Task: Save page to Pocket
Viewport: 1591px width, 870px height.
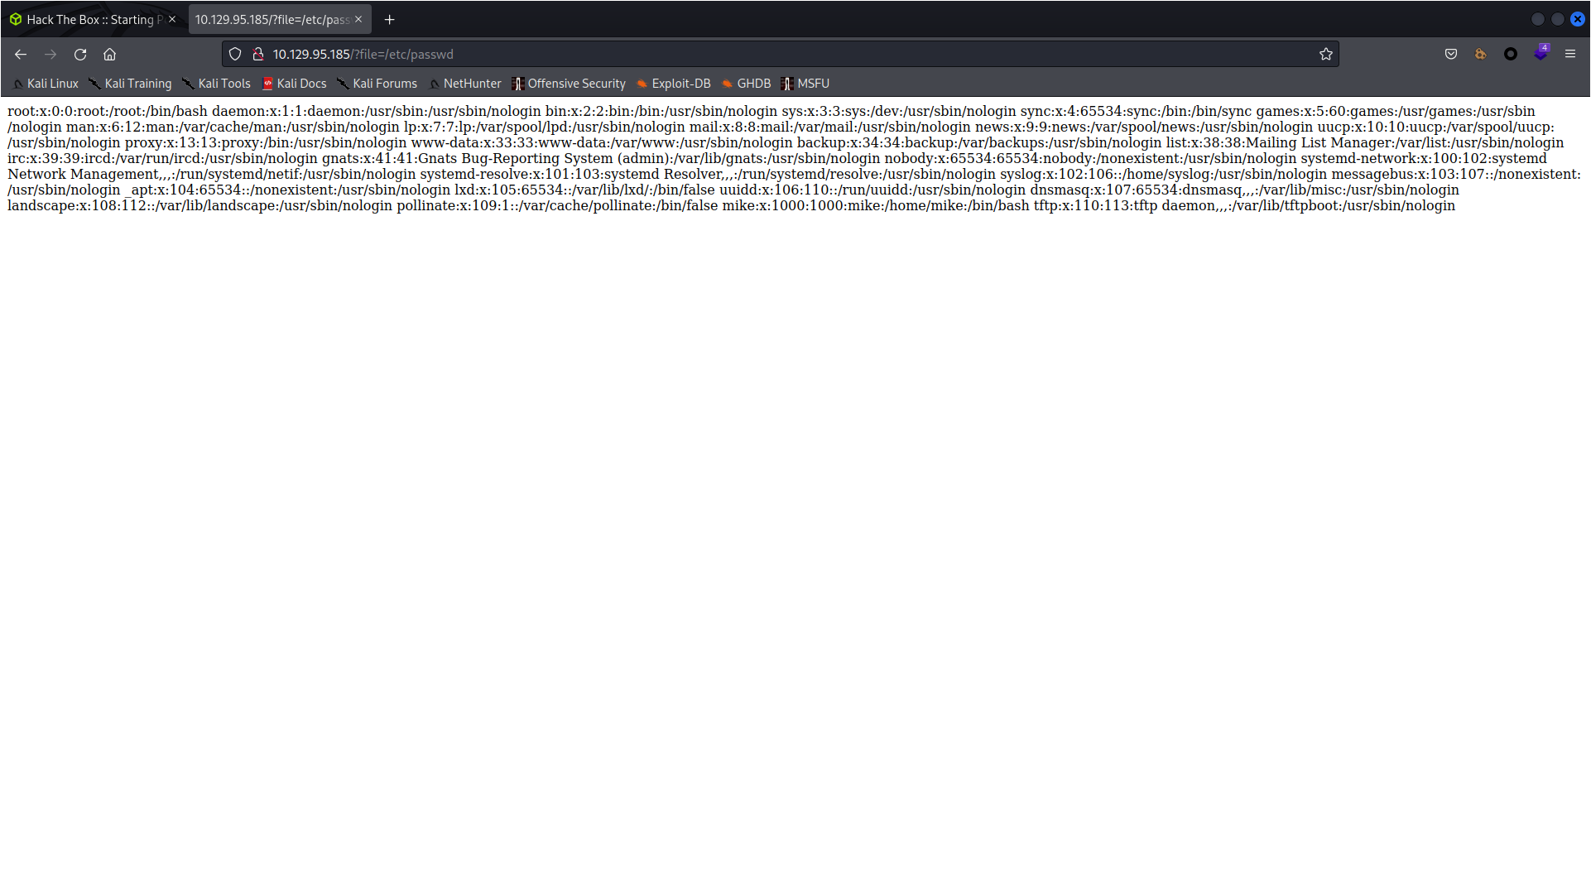Action: [x=1451, y=55]
